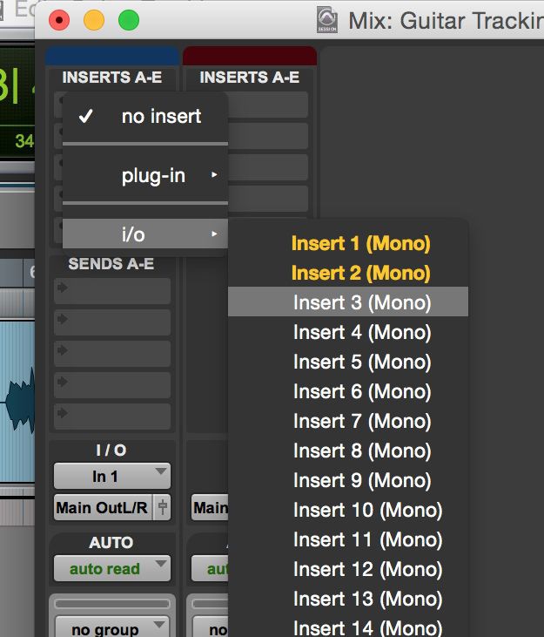Click fourth send slot under SENDS A-E
The image size is (544, 637).
(x=112, y=384)
